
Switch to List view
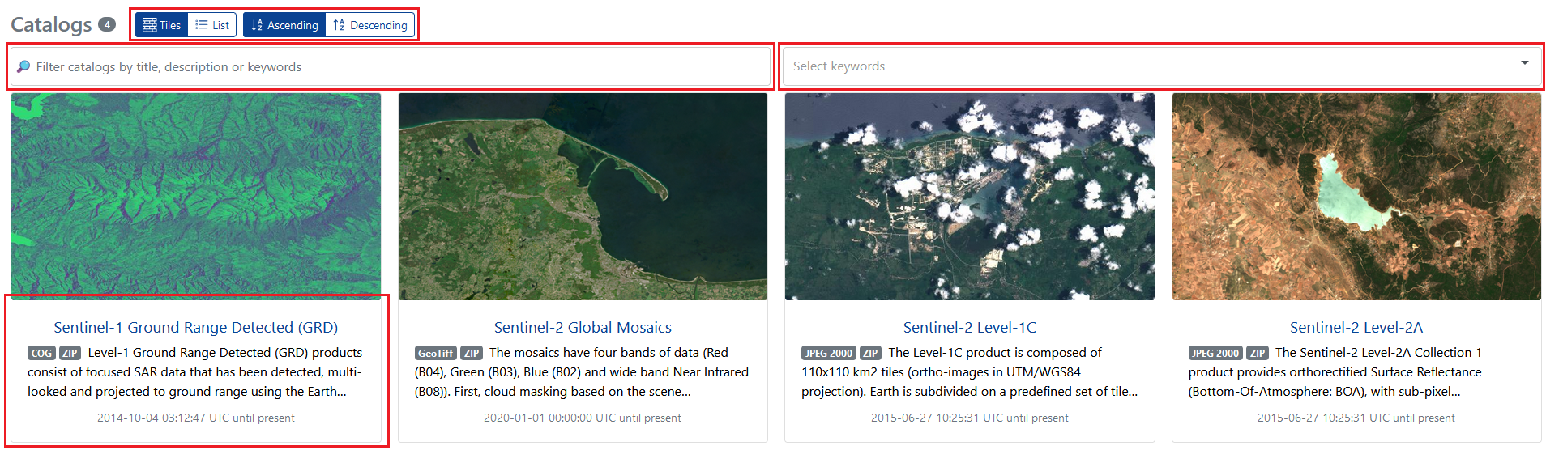click(x=212, y=25)
